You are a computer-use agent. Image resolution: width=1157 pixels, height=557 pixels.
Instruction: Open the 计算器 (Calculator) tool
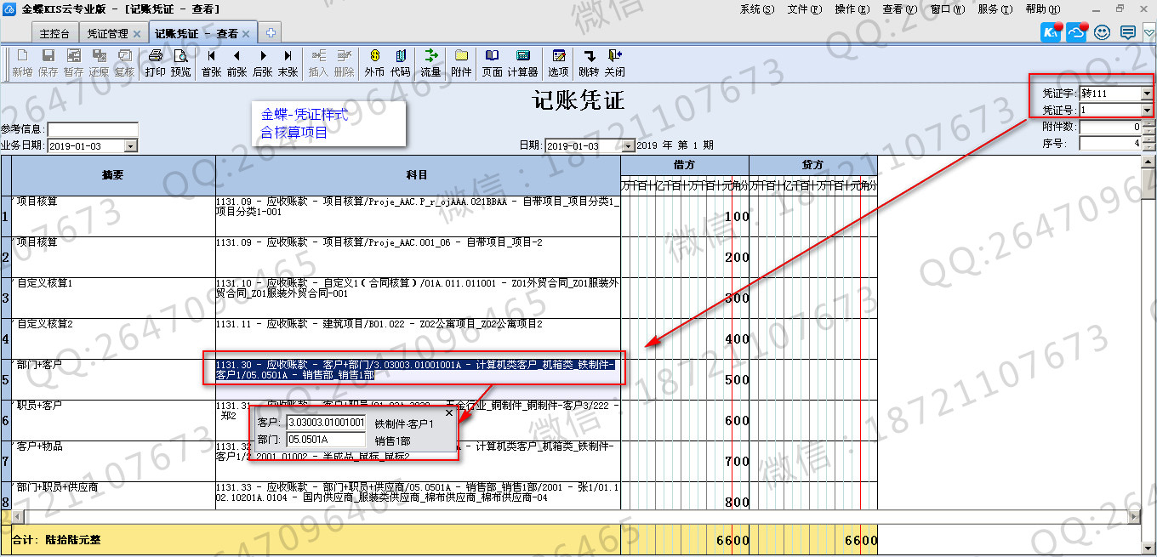click(x=522, y=63)
